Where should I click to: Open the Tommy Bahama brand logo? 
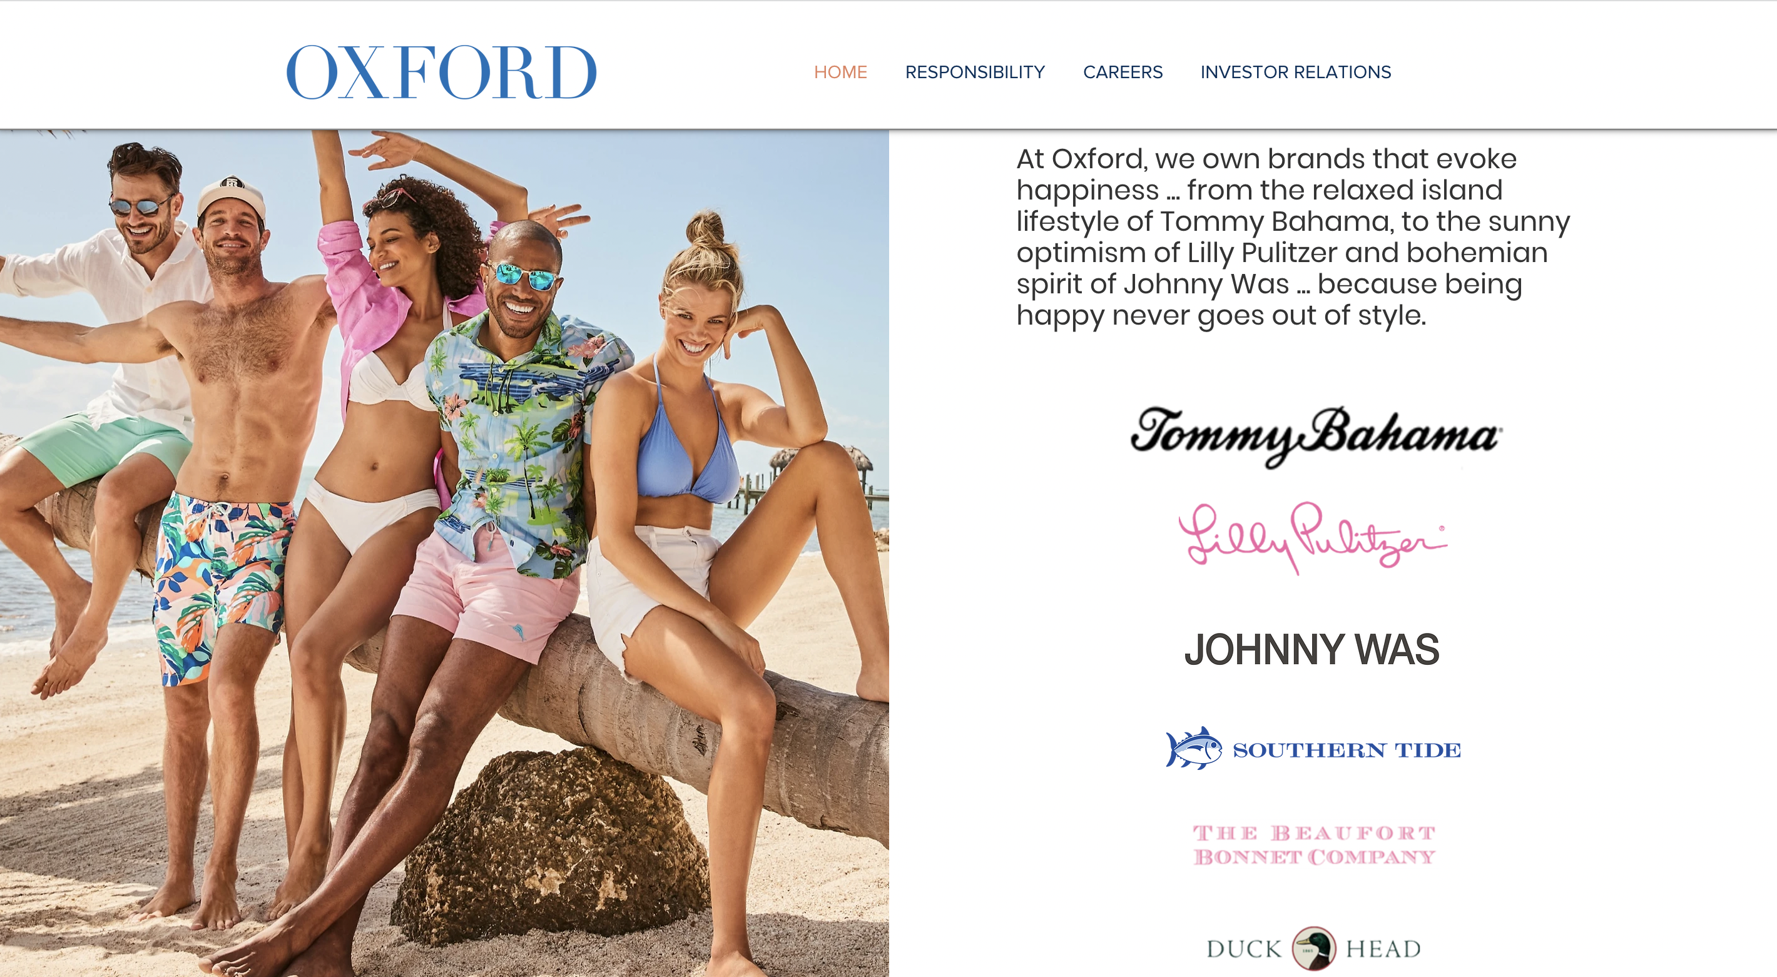pyautogui.click(x=1314, y=437)
